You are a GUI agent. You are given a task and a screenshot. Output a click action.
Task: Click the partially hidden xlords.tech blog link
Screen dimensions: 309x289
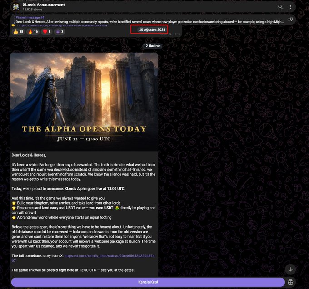(x=62, y=25)
